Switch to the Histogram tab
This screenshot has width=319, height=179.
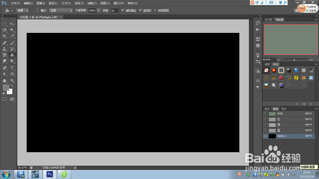pos(268,20)
